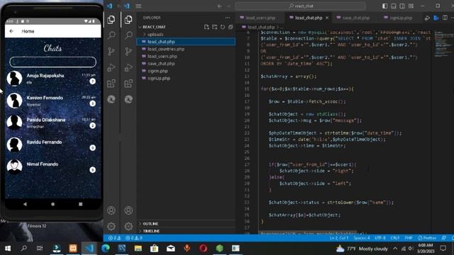Image resolution: width=454 pixels, height=255 pixels.
Task: Close the load_chat.php editor tab
Action: 327,18
